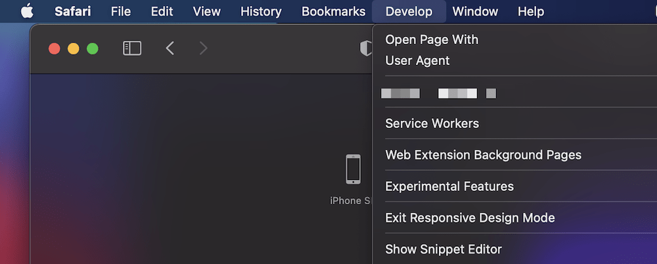Click the Develop menu title
The image size is (657, 264).
coord(409,11)
